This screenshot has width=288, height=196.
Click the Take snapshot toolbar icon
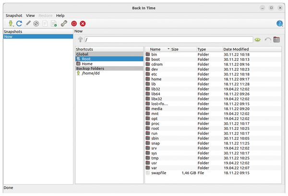click(9, 23)
